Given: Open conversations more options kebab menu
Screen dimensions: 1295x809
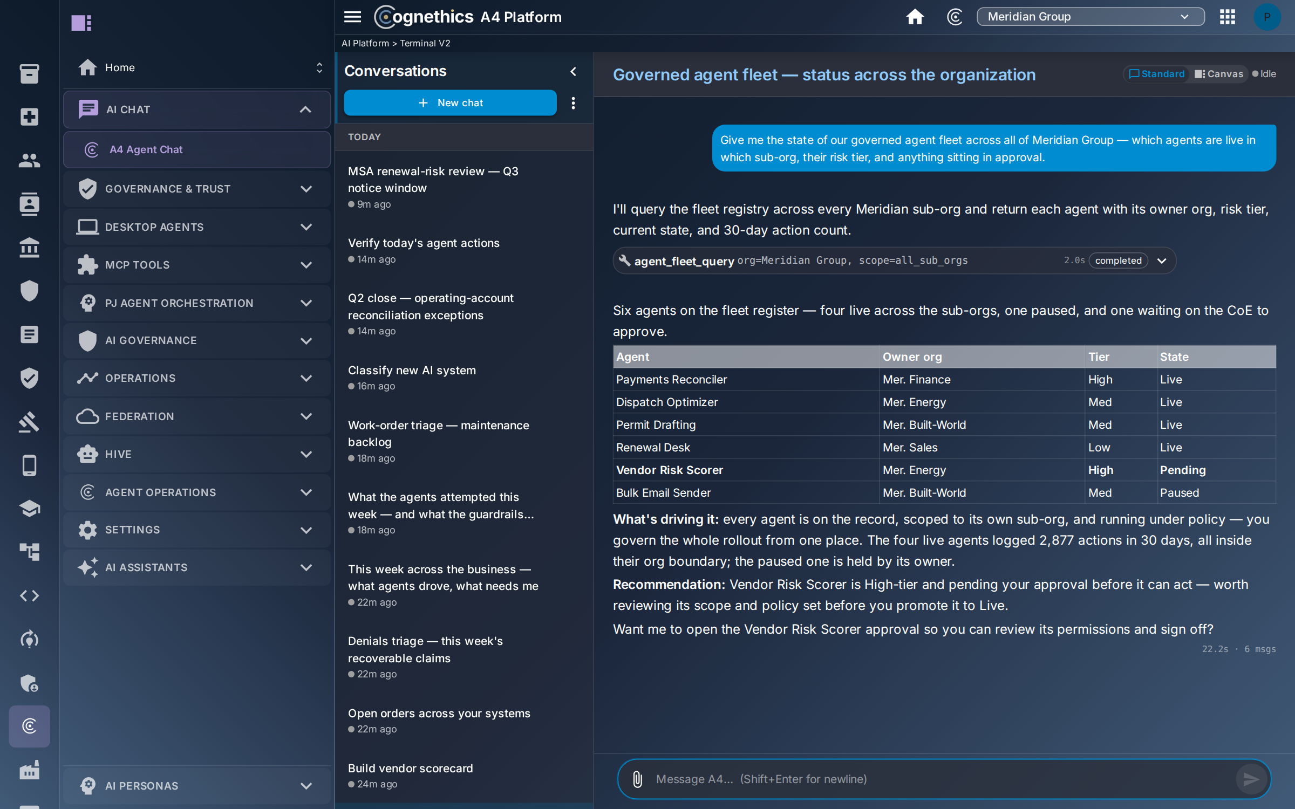Looking at the screenshot, I should (x=573, y=102).
